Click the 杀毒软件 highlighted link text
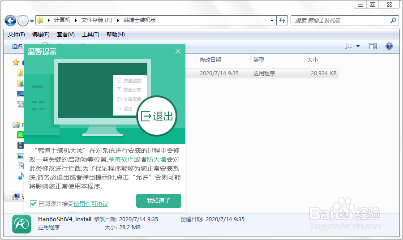The width and height of the screenshot is (403, 240). 121,159
